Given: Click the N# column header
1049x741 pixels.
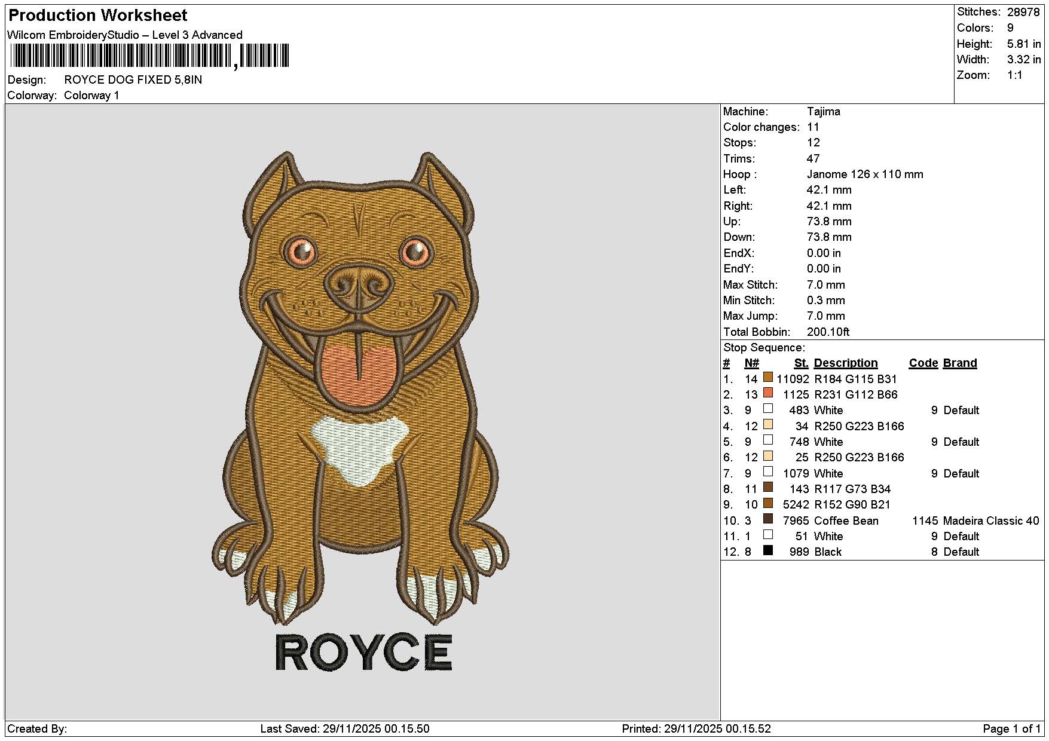Looking at the screenshot, I should (751, 363).
